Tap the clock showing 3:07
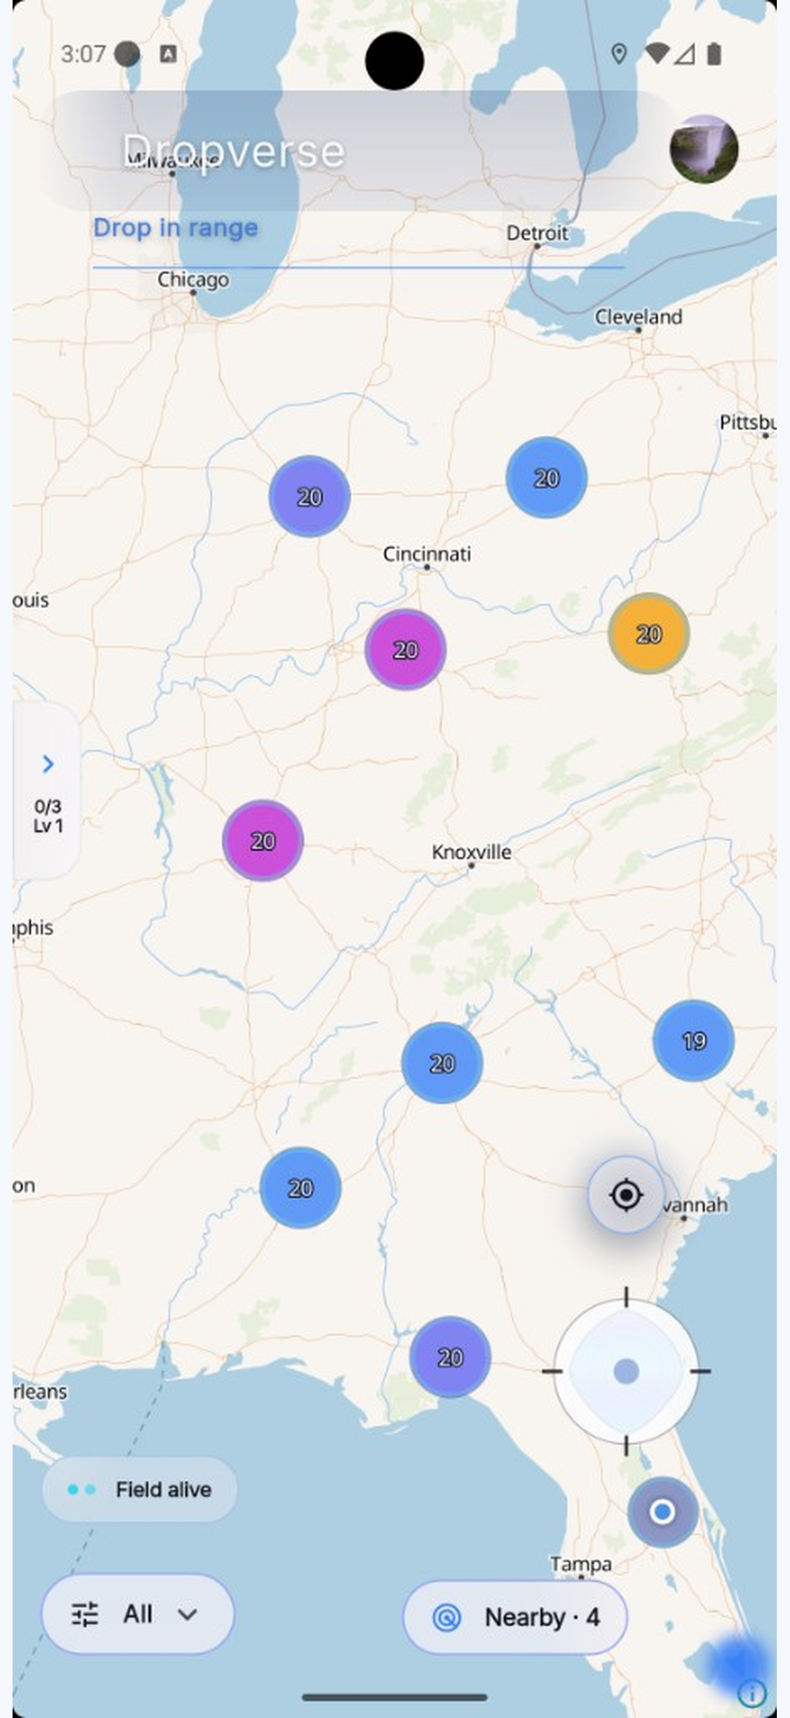The height and width of the screenshot is (1718, 790). tap(83, 54)
